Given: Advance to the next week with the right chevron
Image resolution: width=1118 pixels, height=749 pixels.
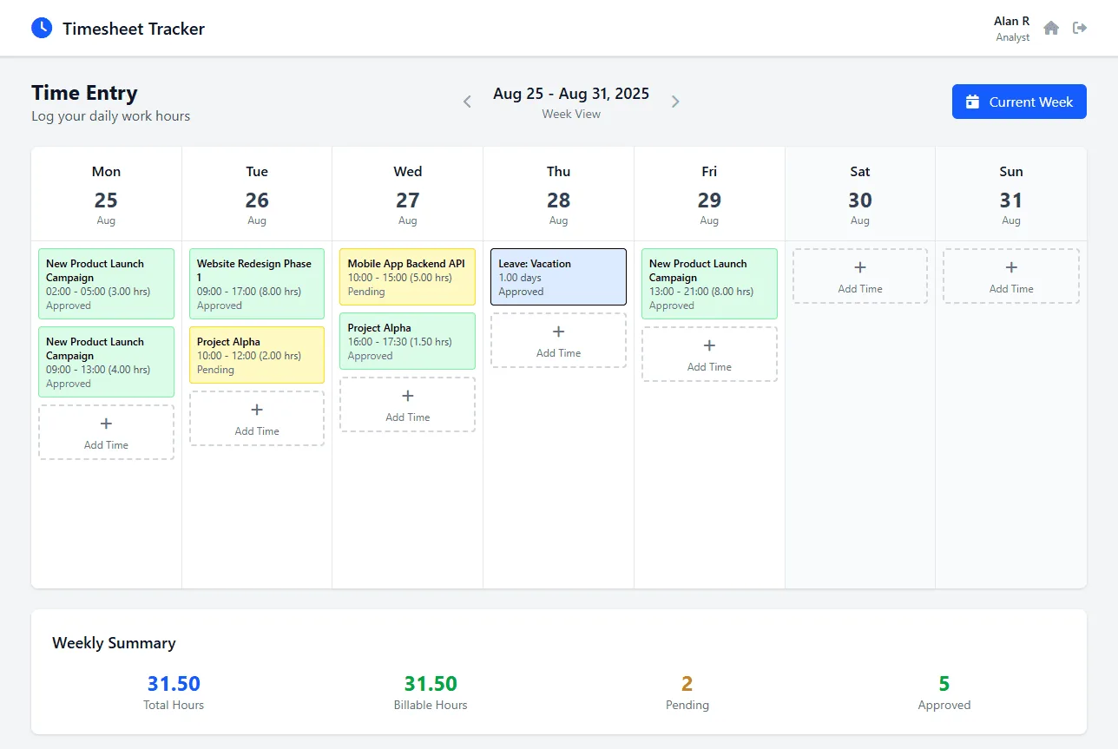Looking at the screenshot, I should pos(675,102).
